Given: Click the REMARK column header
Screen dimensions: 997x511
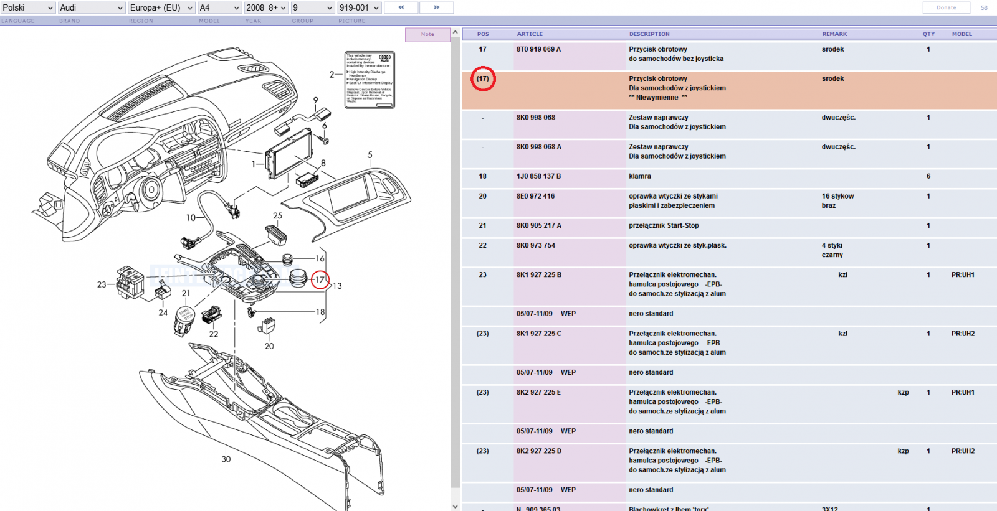Looking at the screenshot, I should point(834,34).
